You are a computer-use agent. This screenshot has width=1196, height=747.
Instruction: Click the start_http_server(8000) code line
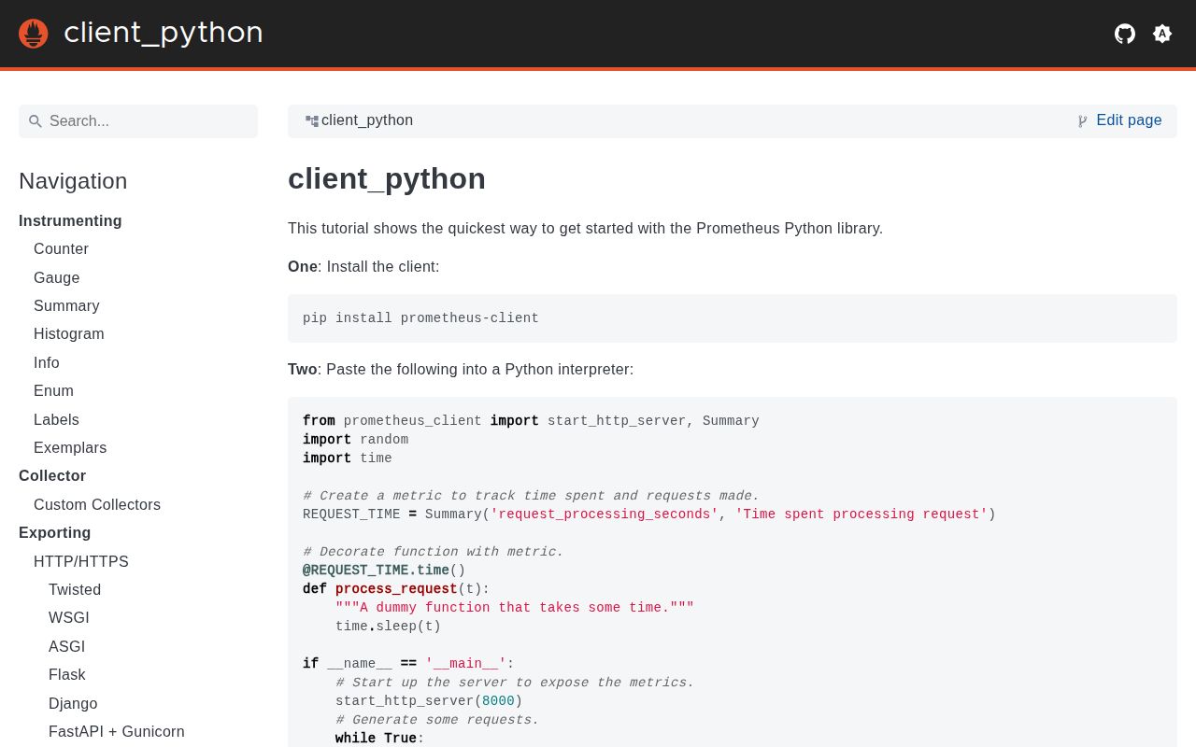coord(429,701)
